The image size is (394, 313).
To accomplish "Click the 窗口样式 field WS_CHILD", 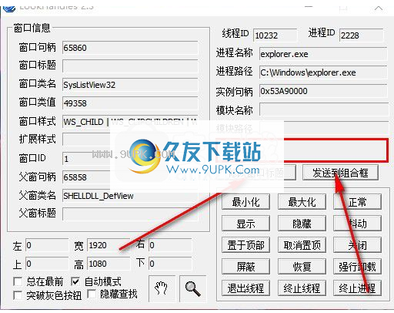I will click(130, 122).
